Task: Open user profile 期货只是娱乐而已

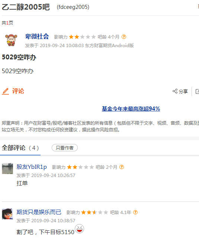Action: tap(39, 212)
